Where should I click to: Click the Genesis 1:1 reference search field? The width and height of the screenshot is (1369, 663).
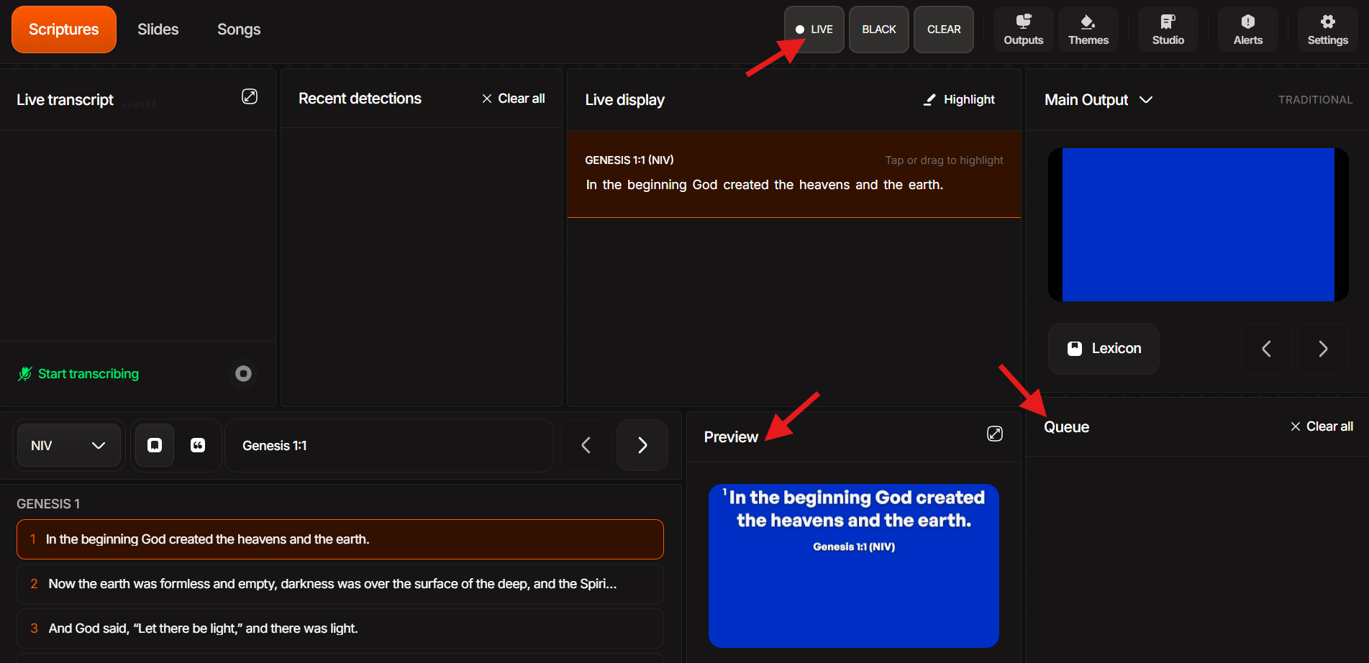point(389,445)
